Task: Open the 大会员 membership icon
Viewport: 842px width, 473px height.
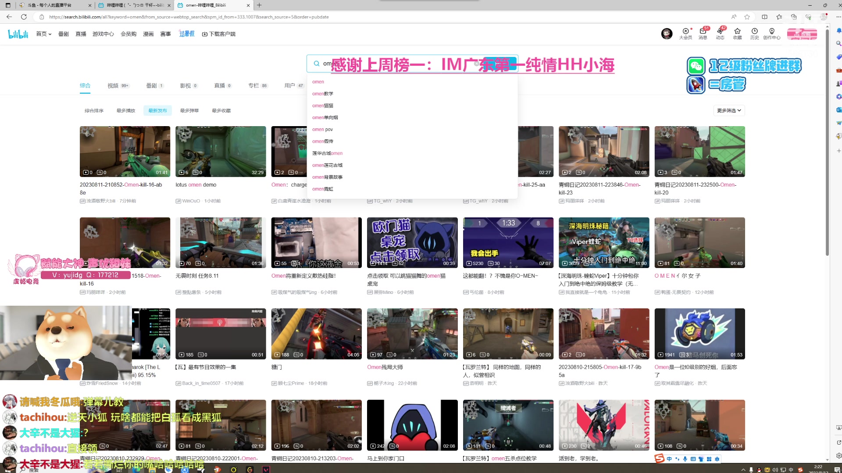Action: point(685,34)
